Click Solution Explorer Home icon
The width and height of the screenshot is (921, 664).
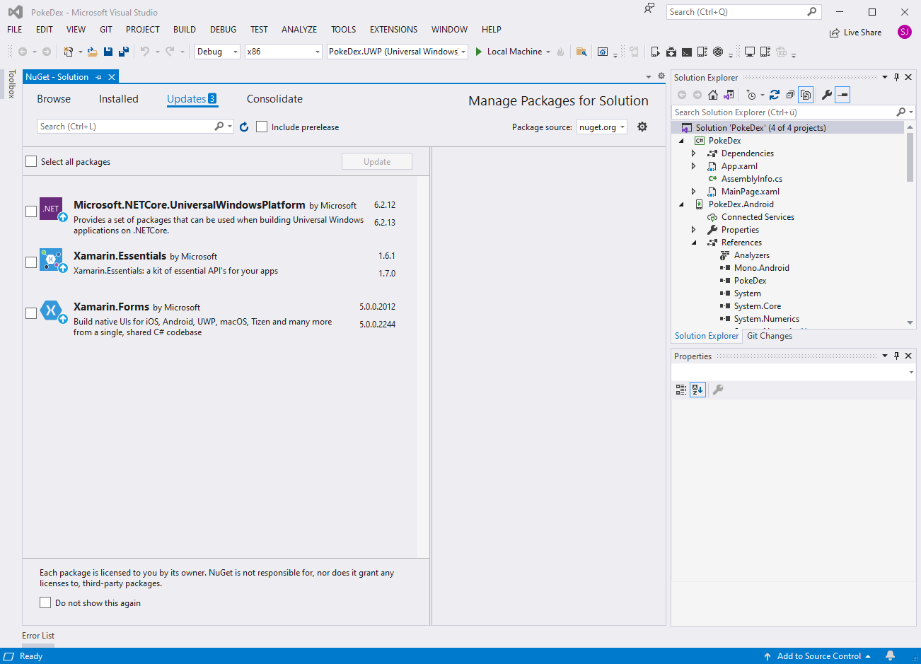[713, 95]
